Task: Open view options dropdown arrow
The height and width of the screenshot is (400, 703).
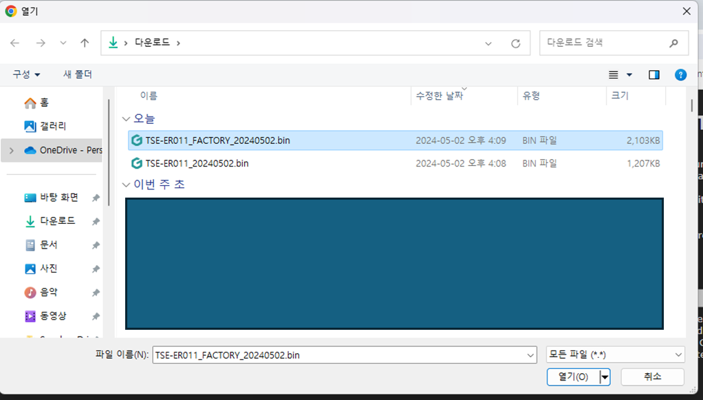Action: [x=629, y=75]
